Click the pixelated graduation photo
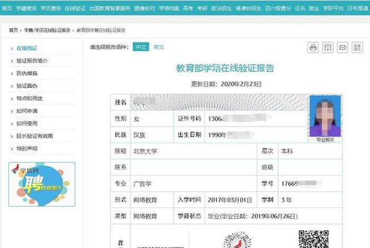This screenshot has width=370, height=248. (x=325, y=116)
